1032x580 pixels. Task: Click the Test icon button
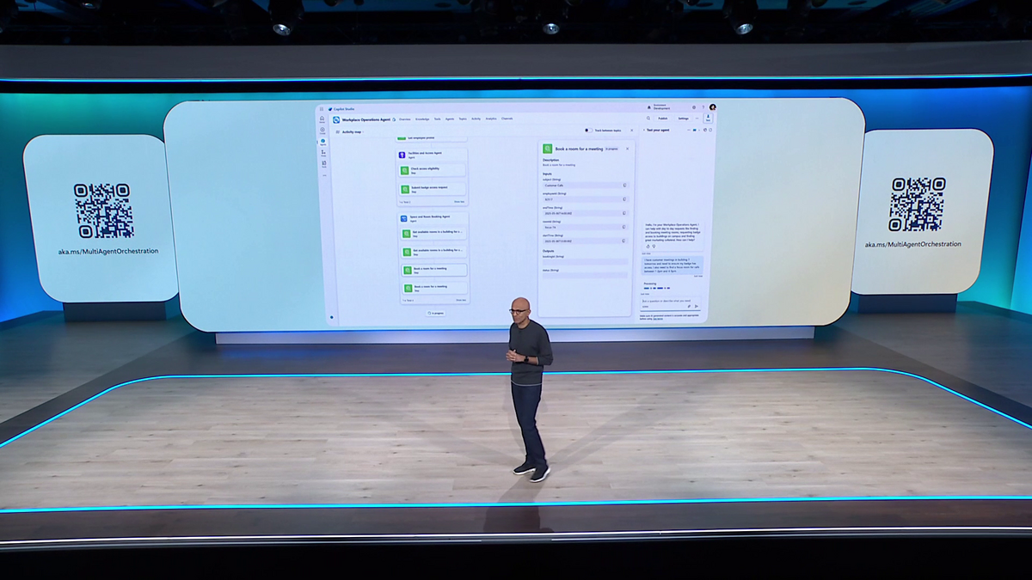(709, 119)
